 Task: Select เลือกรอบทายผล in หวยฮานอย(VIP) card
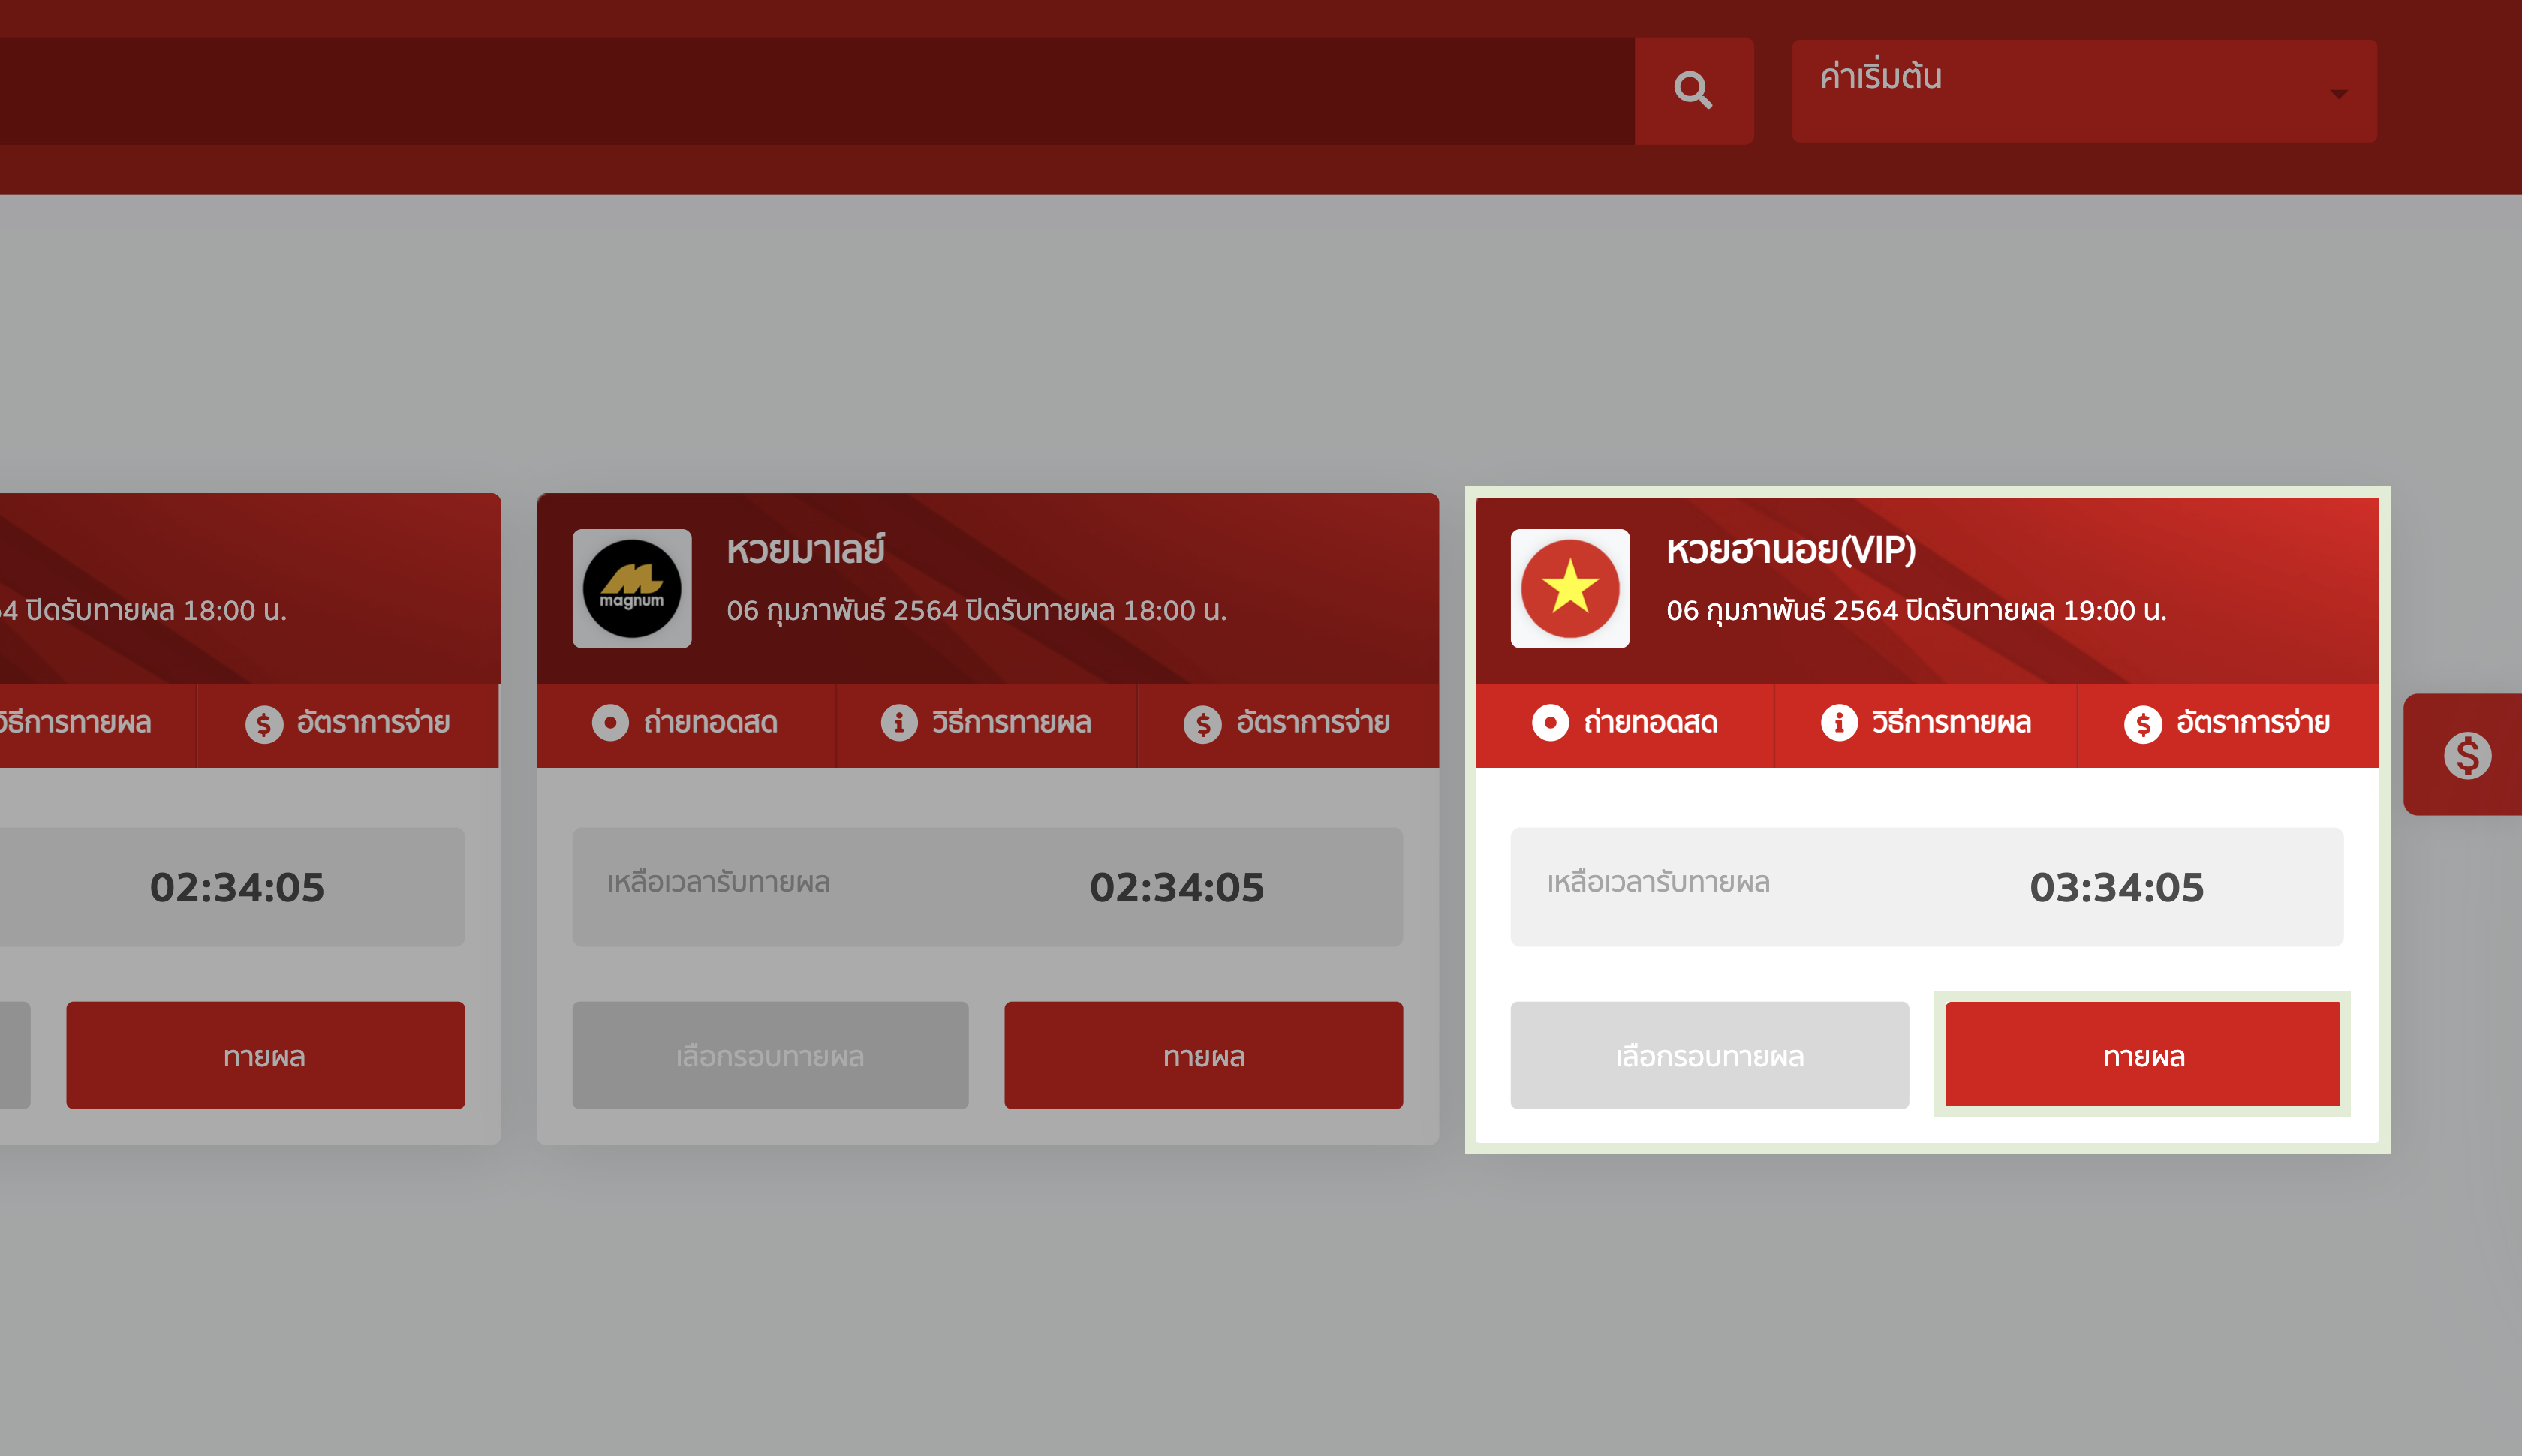[1709, 1055]
